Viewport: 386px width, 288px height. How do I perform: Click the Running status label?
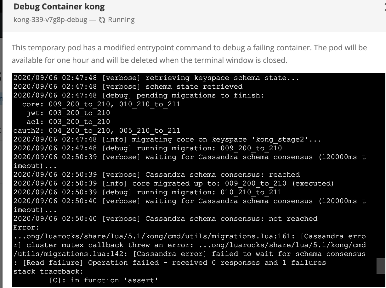(121, 19)
